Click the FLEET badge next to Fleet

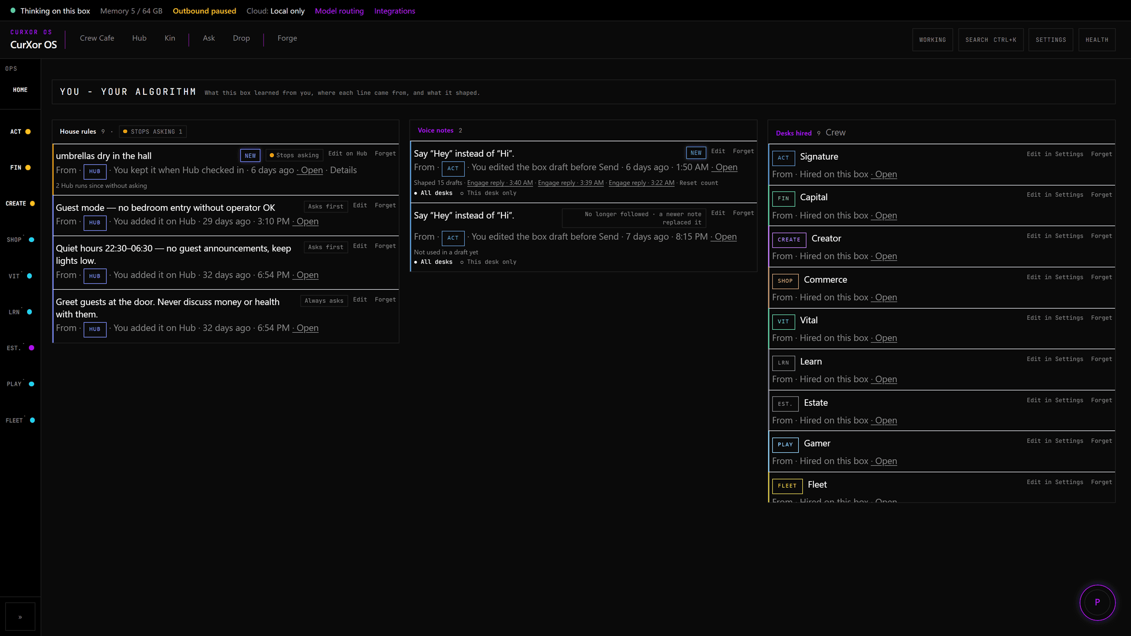[787, 486]
